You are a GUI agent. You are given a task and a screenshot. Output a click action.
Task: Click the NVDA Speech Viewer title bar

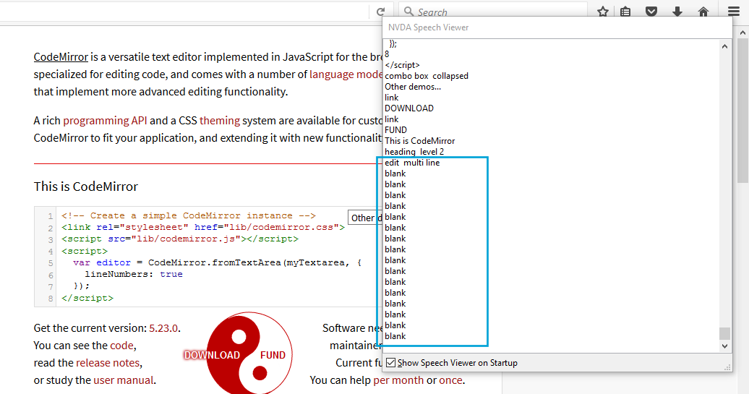[x=557, y=27]
